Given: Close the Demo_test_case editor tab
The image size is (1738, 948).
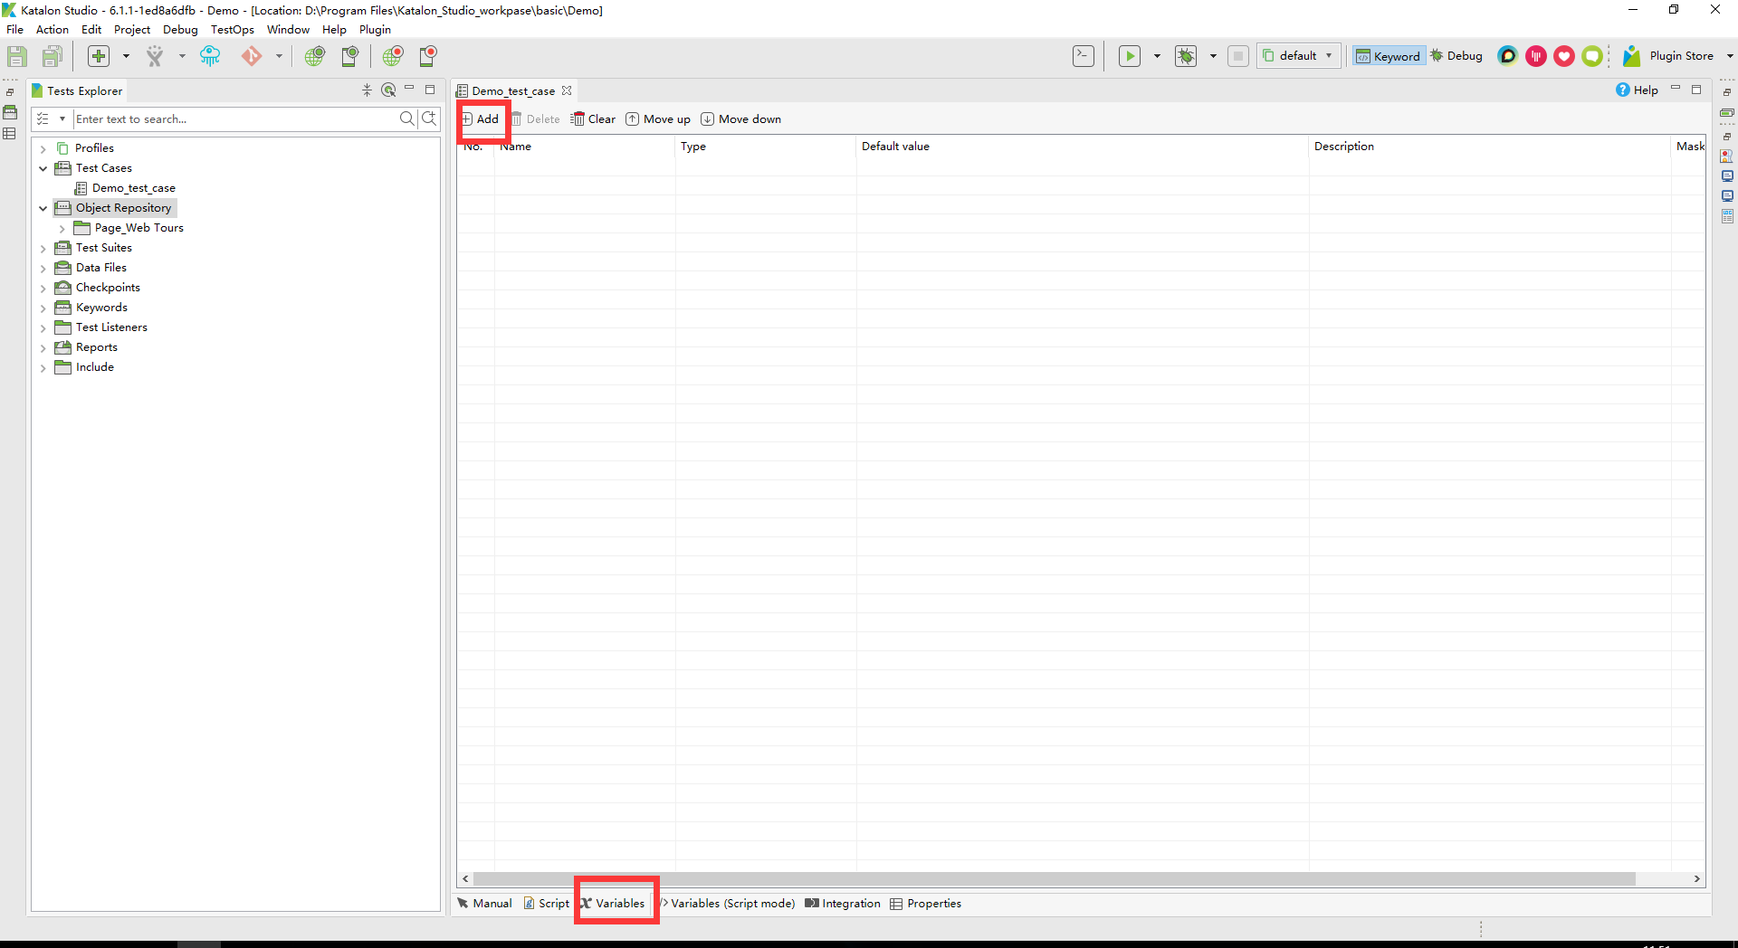Looking at the screenshot, I should pyautogui.click(x=567, y=90).
